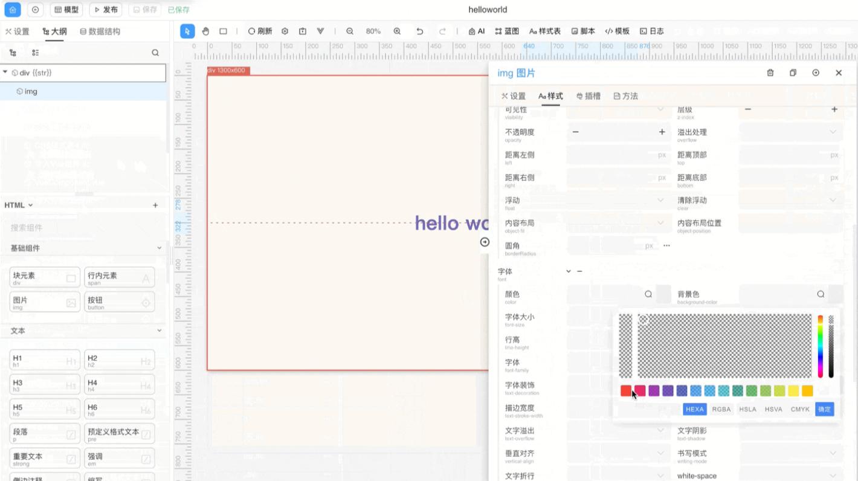Viewport: 858px width, 481px height.
Task: Zoom out the canvas
Action: 350,31
